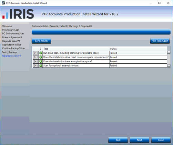The height and width of the screenshot is (145, 173).
Task: Click green status icon for minimum space requirements
Action: pyautogui.click(x=41, y=57)
